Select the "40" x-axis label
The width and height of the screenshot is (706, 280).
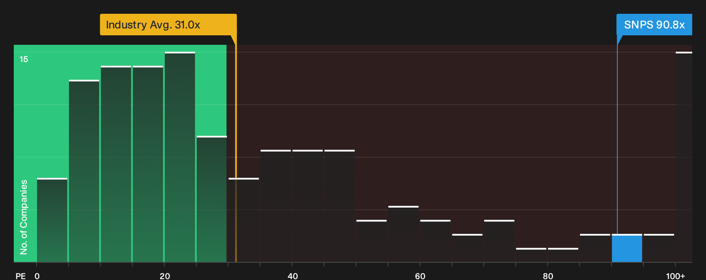[x=293, y=276]
